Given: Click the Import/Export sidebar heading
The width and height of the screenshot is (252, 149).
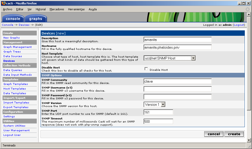Looking at the screenshot, I should 20,98.
